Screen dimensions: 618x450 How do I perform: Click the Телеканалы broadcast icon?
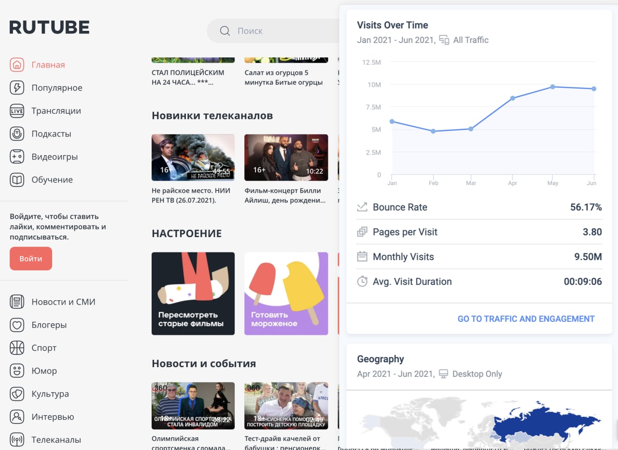tap(17, 440)
